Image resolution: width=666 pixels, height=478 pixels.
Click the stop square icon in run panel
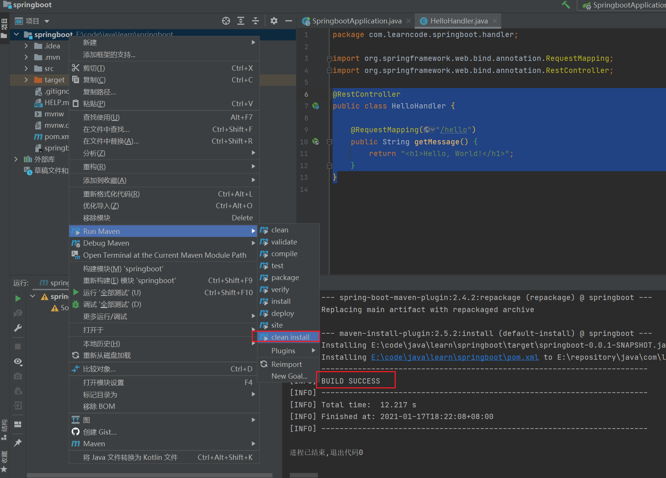[18, 347]
